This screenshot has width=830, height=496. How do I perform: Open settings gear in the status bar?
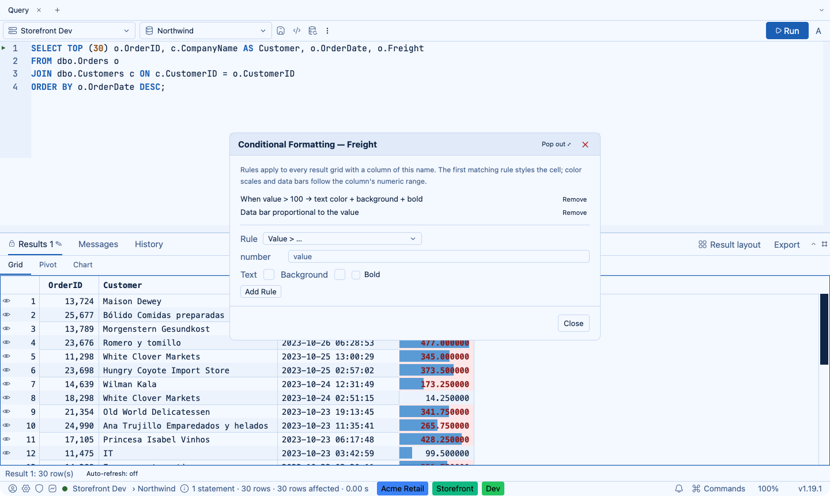[26, 489]
